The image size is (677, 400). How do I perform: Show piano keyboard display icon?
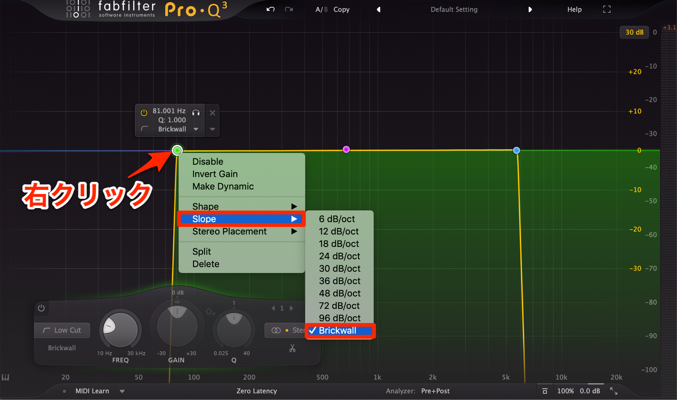5,377
